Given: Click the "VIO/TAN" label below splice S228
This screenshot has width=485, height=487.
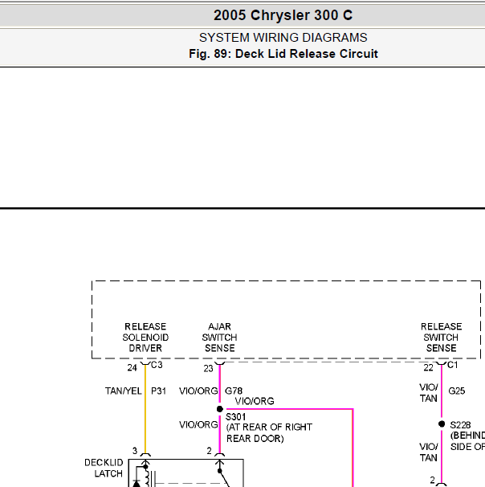Looking at the screenshot, I should tap(429, 452).
